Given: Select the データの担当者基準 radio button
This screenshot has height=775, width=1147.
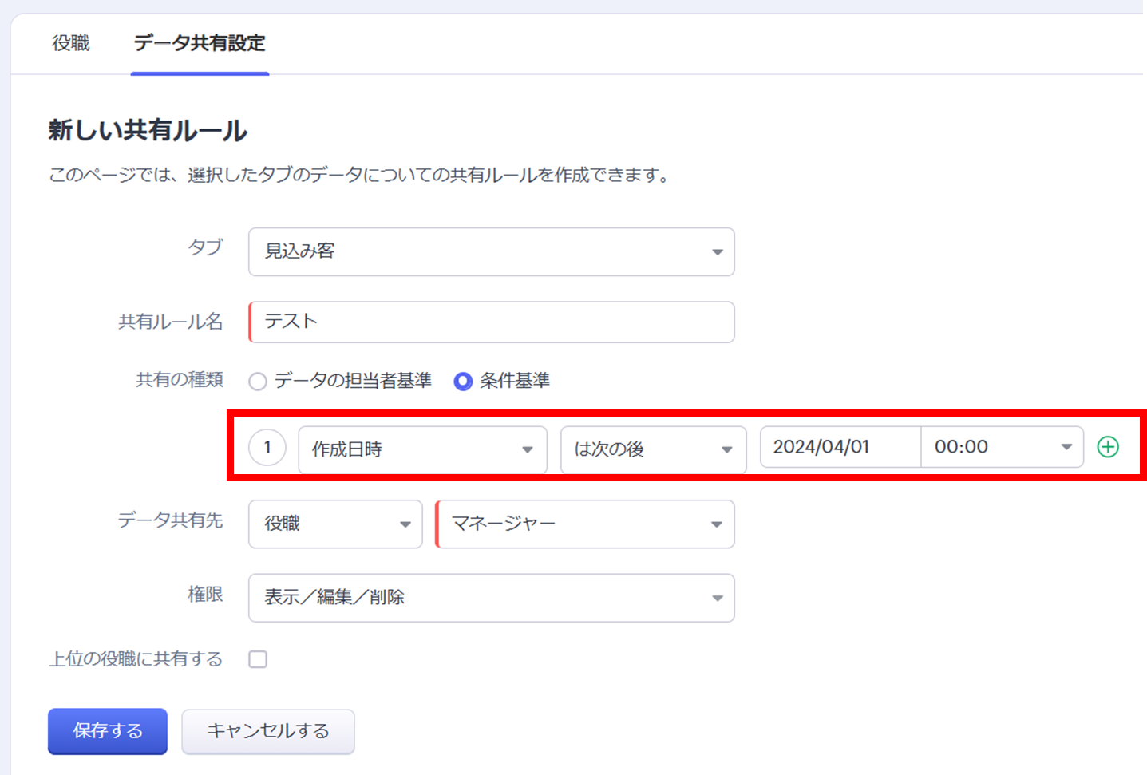Looking at the screenshot, I should tap(258, 382).
